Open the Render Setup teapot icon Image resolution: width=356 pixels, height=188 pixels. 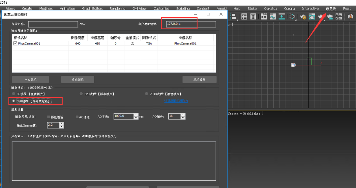[303, 16]
